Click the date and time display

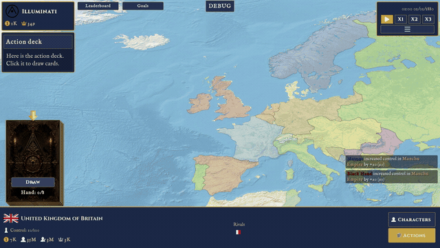[x=417, y=9]
